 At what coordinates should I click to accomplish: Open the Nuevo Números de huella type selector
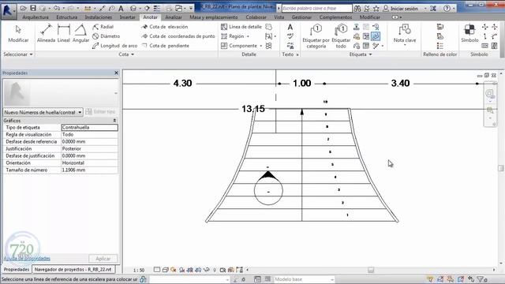[43, 112]
